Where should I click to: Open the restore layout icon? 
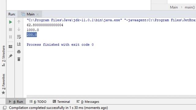click(10, 46)
